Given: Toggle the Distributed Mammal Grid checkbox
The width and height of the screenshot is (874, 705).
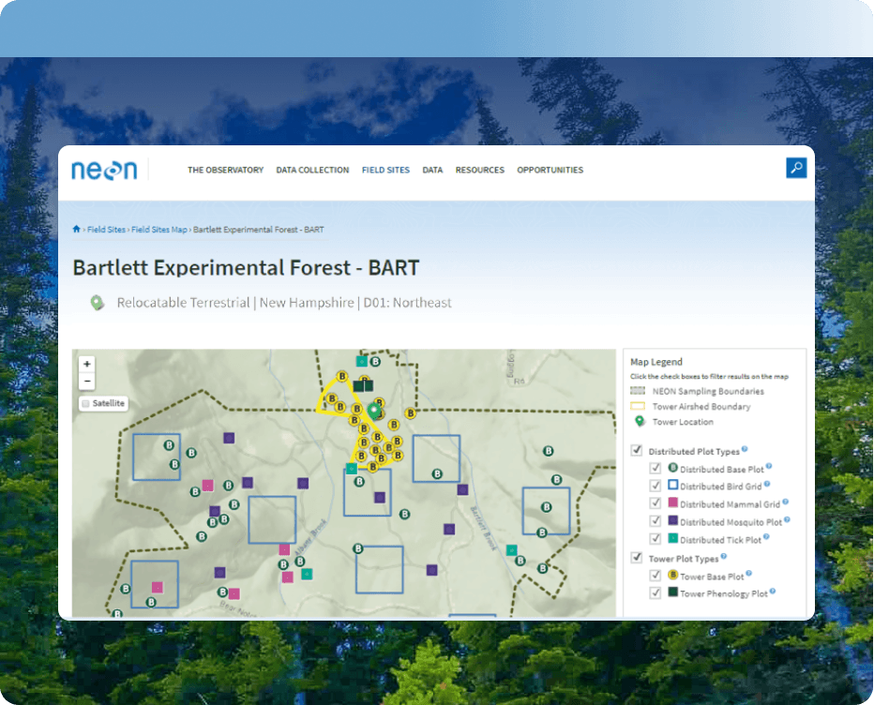Looking at the screenshot, I should pyautogui.click(x=655, y=503).
